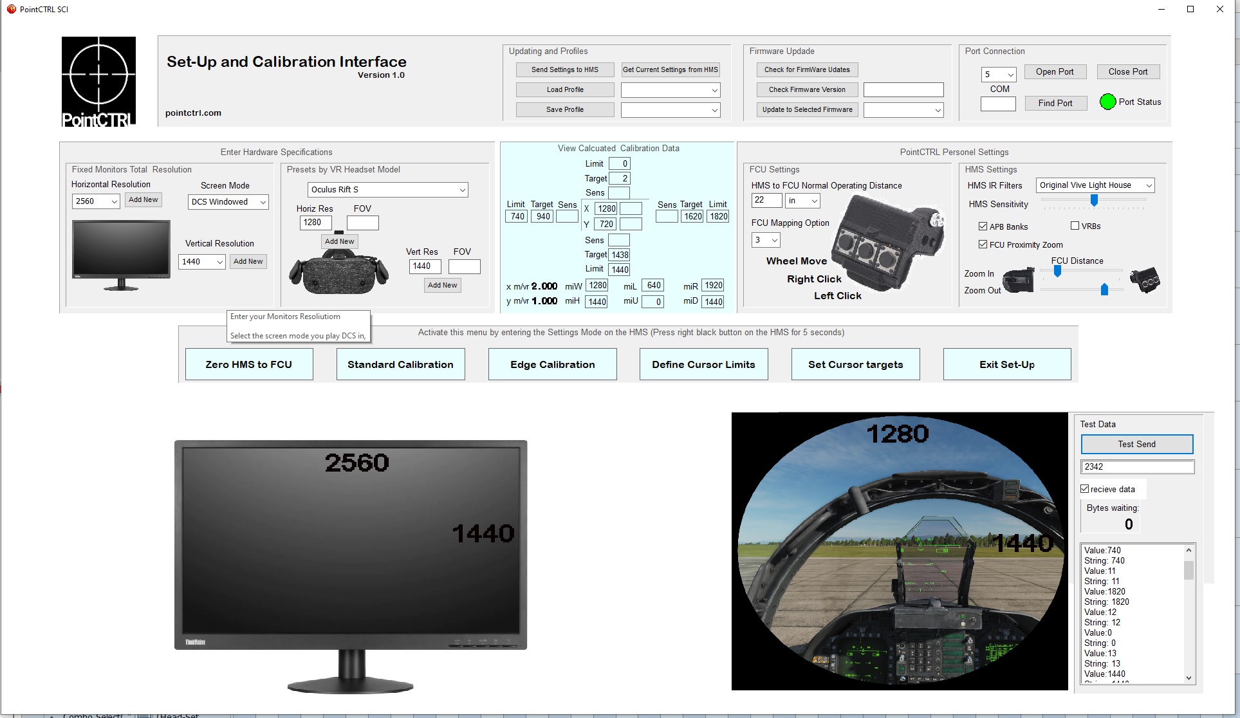1240x718 pixels.
Task: Click the large 2560x1440 monitor preview
Action: (x=351, y=566)
